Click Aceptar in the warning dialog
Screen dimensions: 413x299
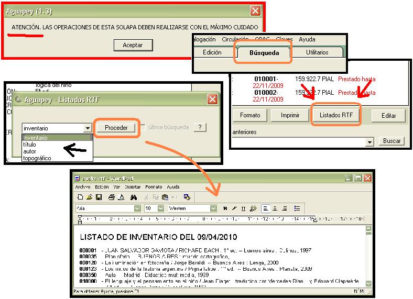click(x=133, y=45)
